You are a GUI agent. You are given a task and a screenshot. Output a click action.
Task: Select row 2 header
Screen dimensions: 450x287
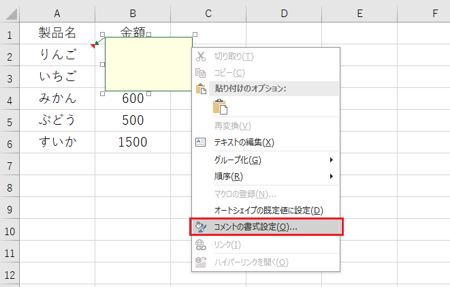tap(10, 55)
